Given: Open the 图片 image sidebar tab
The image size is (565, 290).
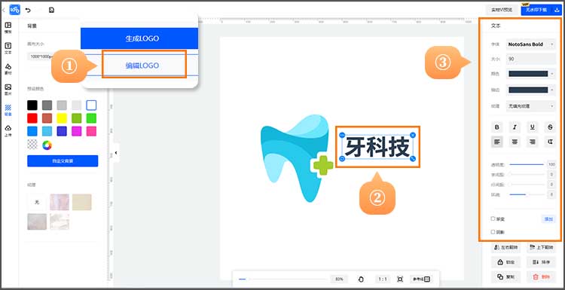Looking at the screenshot, I should pos(8,90).
